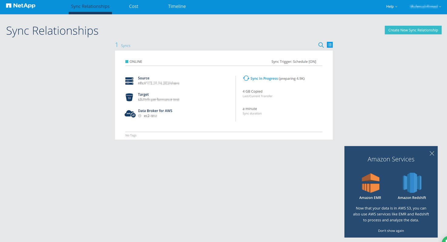The image size is (447, 242).
Task: Click the Sync In Progress link
Action: (x=264, y=79)
